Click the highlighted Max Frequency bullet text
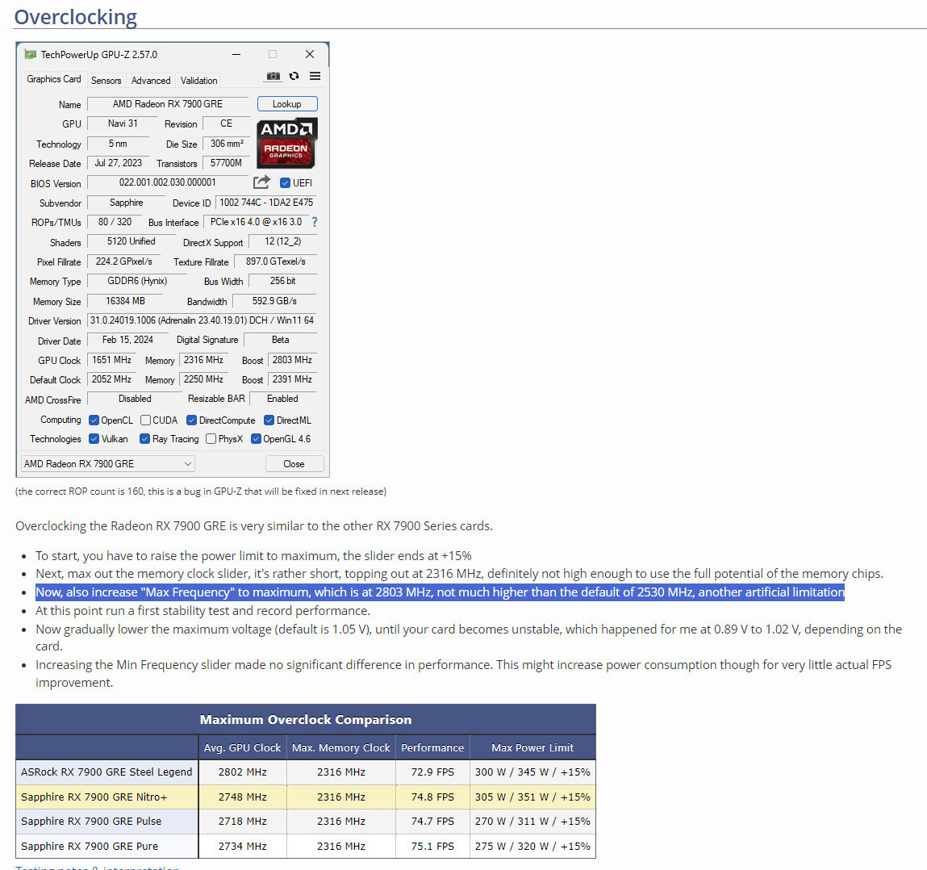Screen dimensions: 927x870 tap(440, 592)
